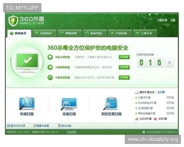Image resolution: width=184 pixels, height=147 pixels.
Task: Click the 指定位置扫描 label
Action: [x=111, y=114]
